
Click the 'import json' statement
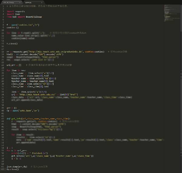click(14, 14)
